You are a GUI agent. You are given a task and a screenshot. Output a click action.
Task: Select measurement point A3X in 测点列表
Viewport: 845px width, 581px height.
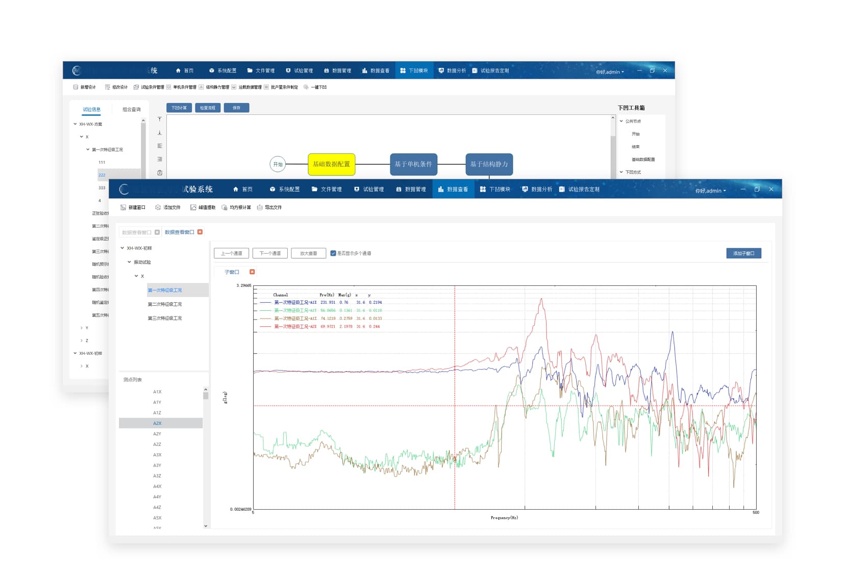click(x=157, y=455)
